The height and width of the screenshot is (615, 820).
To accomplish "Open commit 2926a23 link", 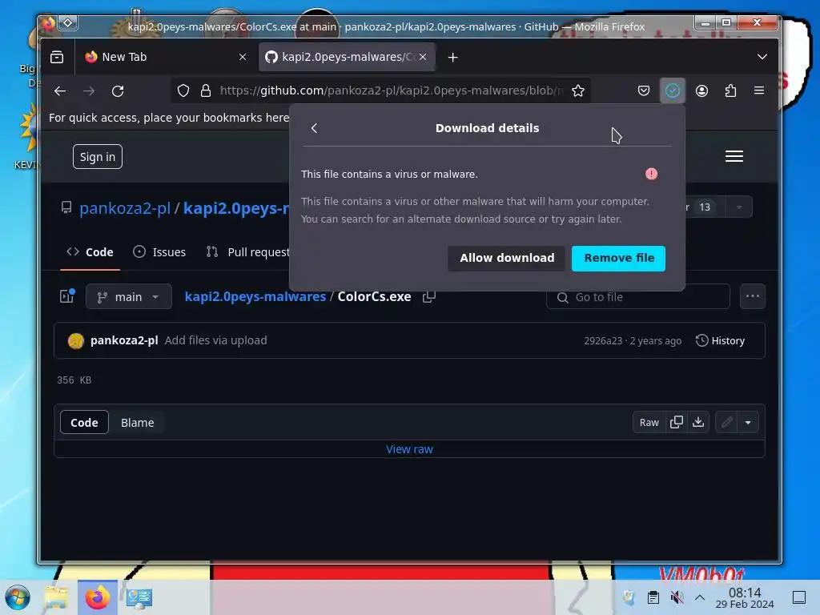I will point(603,341).
